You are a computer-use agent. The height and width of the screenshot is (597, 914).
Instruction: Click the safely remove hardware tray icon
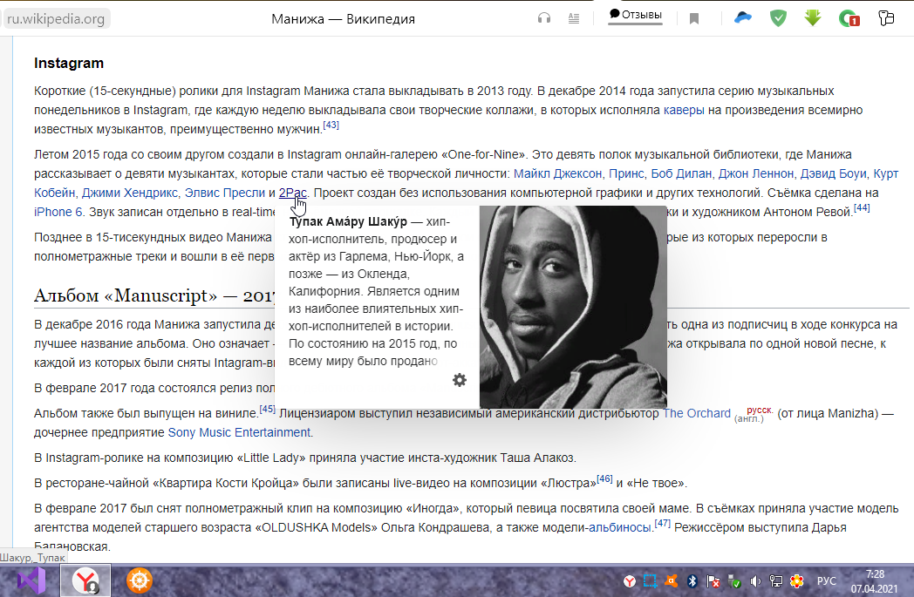[x=733, y=581]
